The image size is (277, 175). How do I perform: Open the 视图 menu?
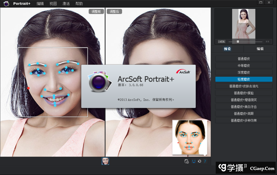pos(53,3)
